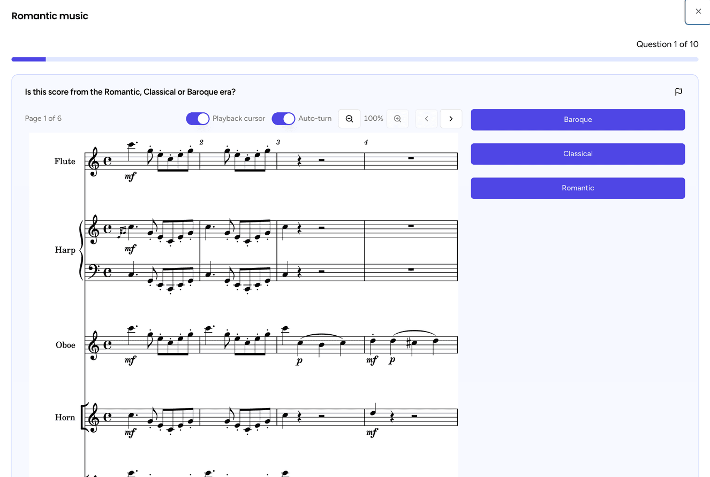710x477 pixels.
Task: Flag this question with the flag icon
Action: tap(678, 92)
